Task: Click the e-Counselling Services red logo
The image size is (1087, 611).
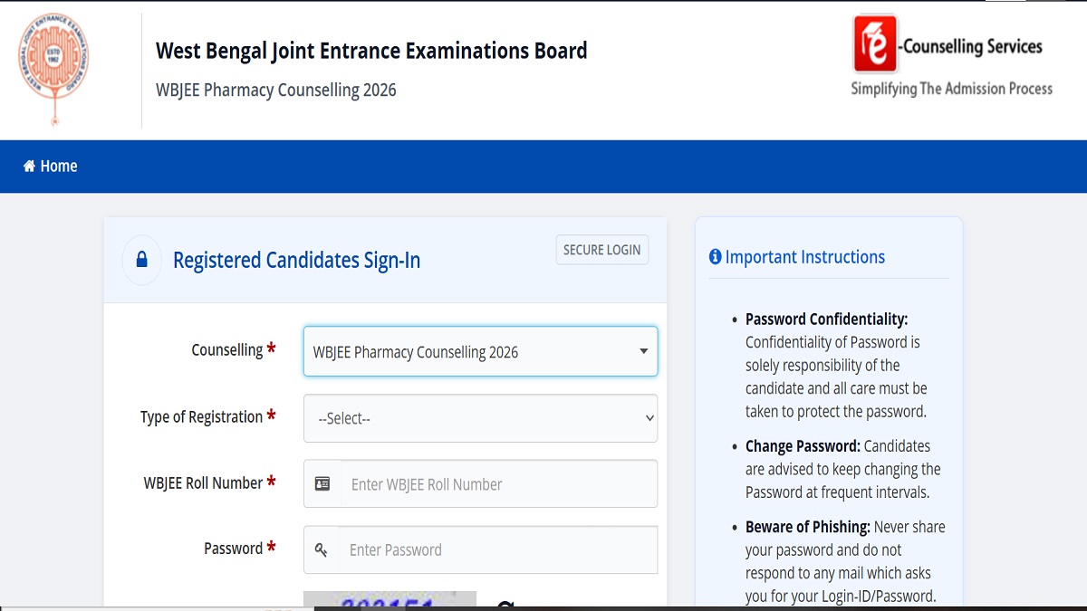Action: point(875,43)
